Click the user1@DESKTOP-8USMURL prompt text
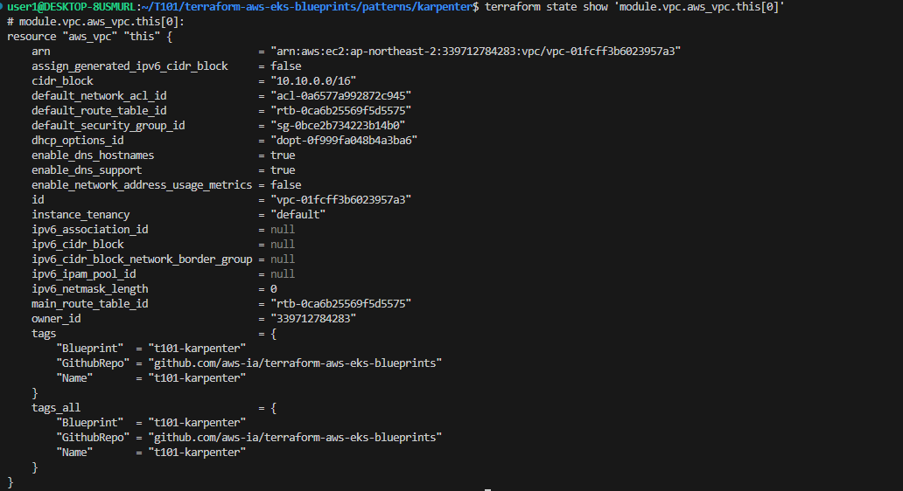Image resolution: width=903 pixels, height=491 pixels. (71, 7)
